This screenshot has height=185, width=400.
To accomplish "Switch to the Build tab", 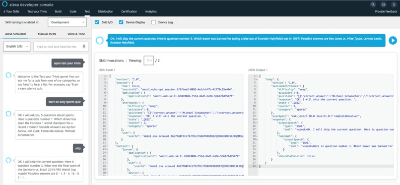I will coord(58,11).
